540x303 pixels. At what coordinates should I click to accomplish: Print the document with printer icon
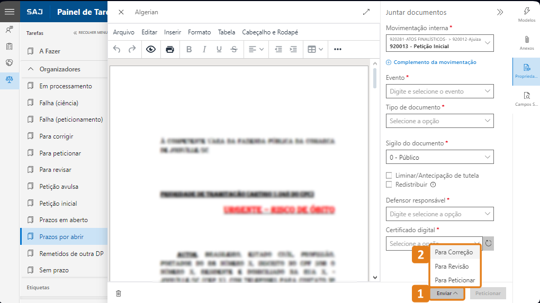click(x=170, y=49)
